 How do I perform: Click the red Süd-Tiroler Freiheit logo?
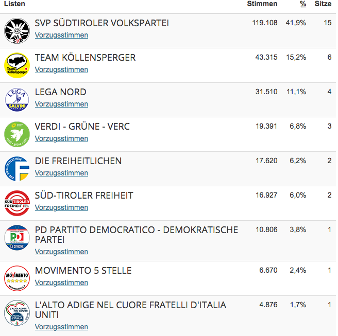point(17,203)
